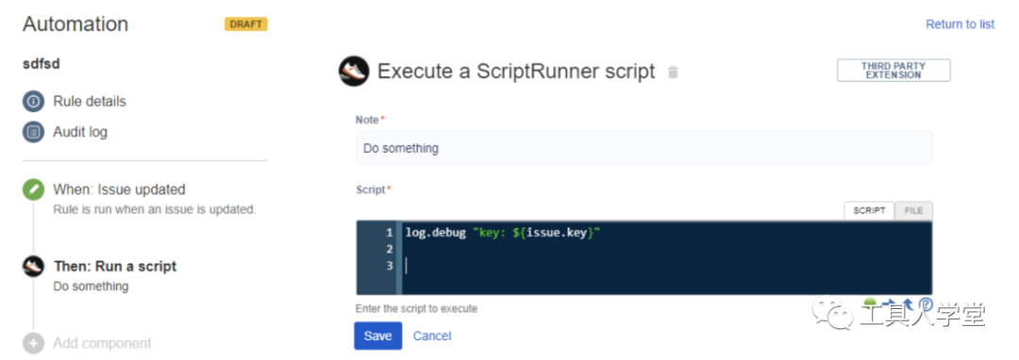Switch to the FILE tab
1019x360 pixels.
(913, 211)
